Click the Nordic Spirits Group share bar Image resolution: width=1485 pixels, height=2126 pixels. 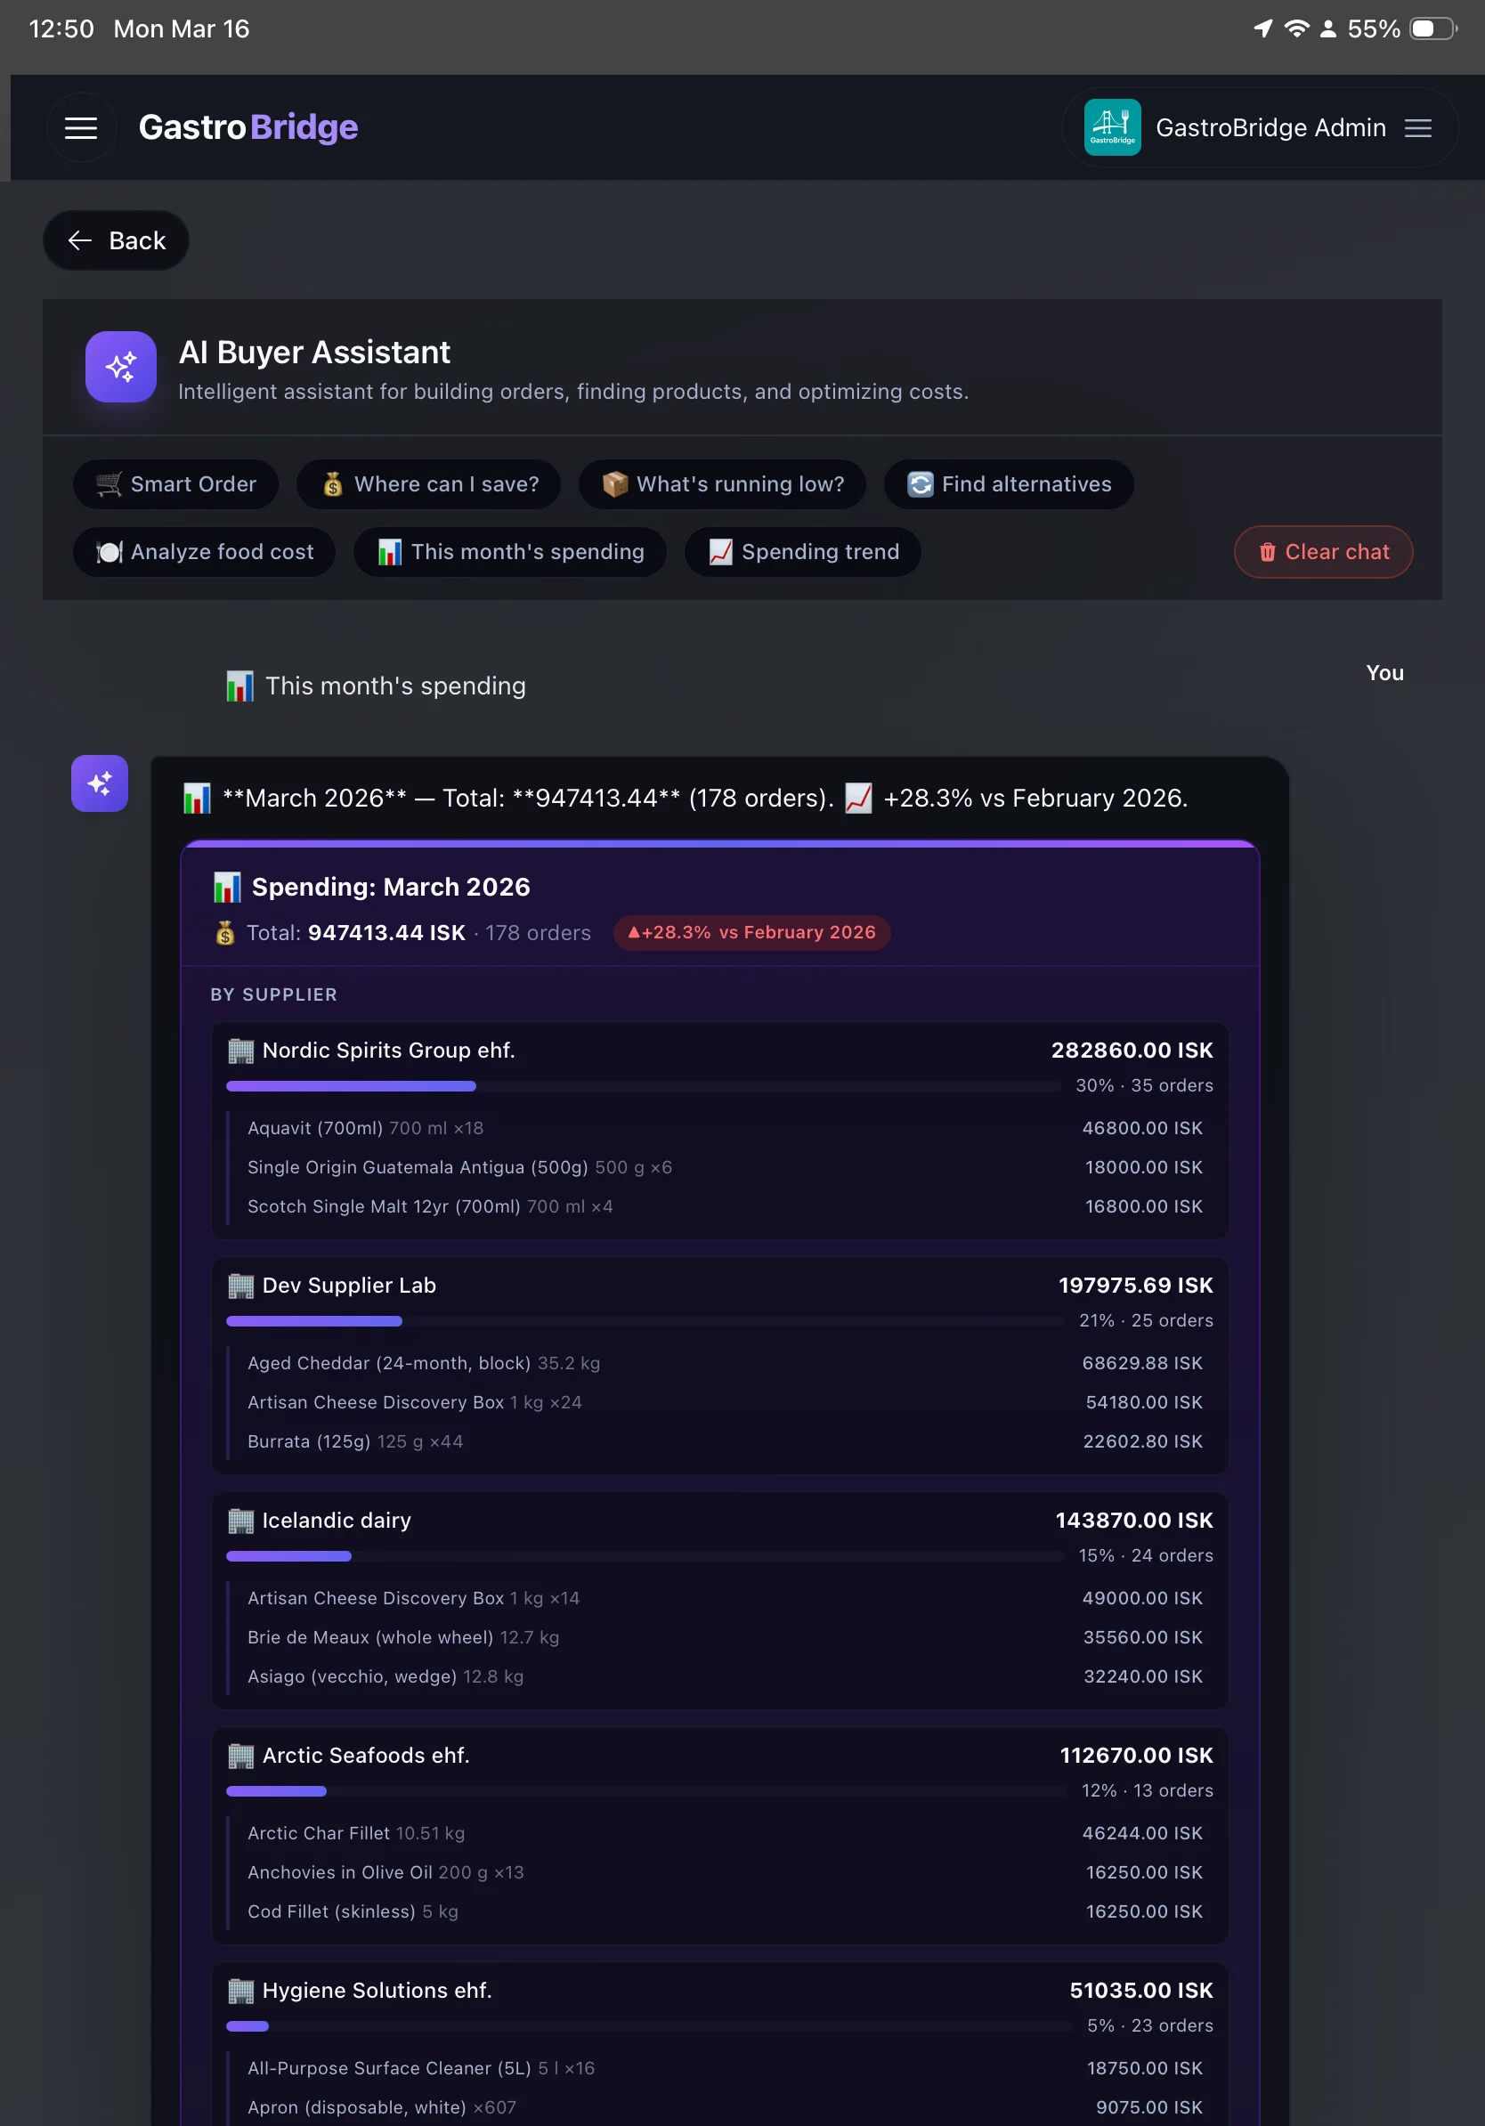(352, 1086)
